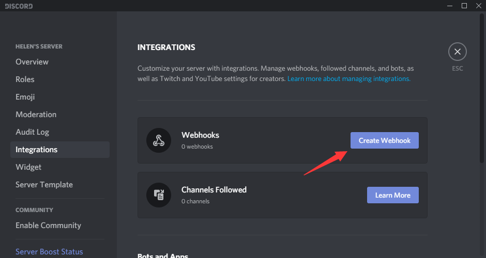
Task: Select Enable Community option
Action: (49, 225)
